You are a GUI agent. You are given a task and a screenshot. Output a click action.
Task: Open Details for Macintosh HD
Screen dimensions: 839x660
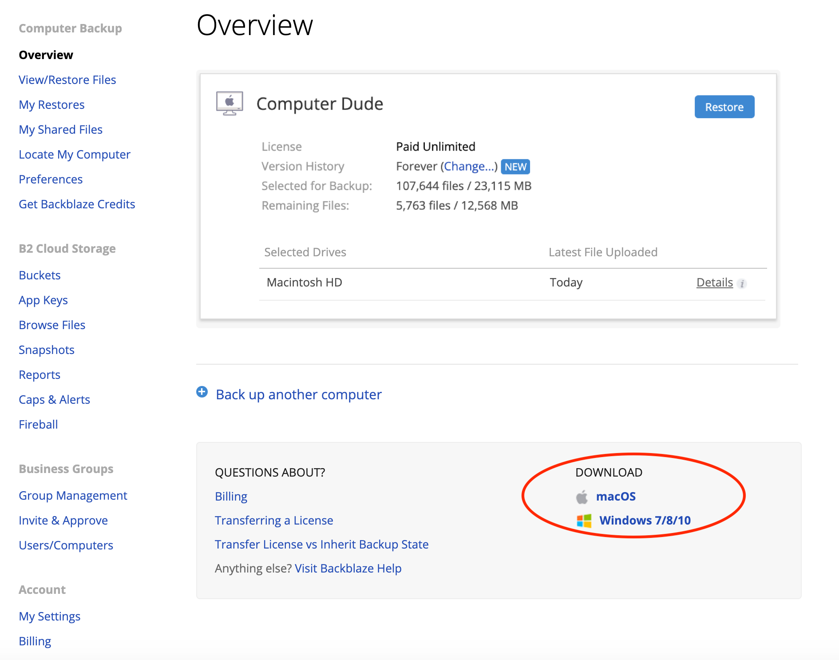click(x=714, y=282)
